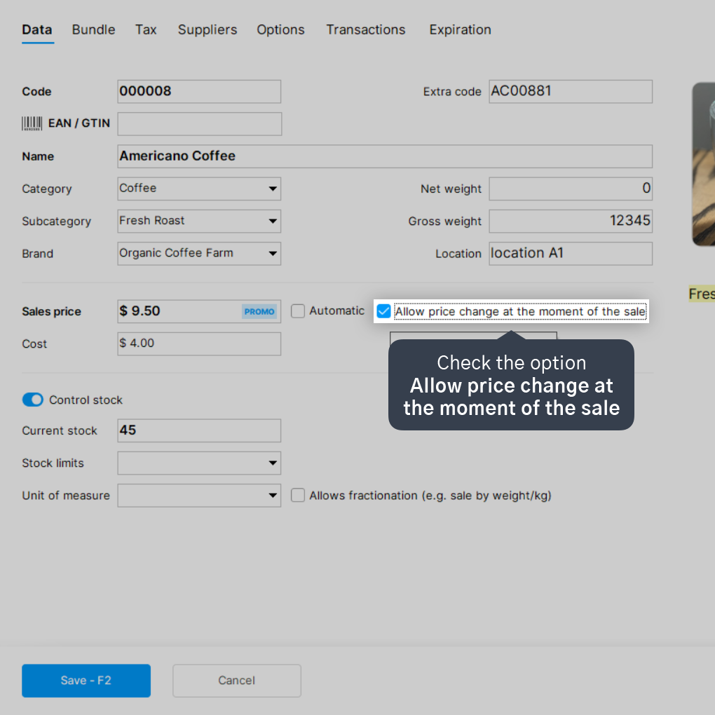Switch to the Bundle tab
Screen dimensions: 715x715
(x=93, y=29)
